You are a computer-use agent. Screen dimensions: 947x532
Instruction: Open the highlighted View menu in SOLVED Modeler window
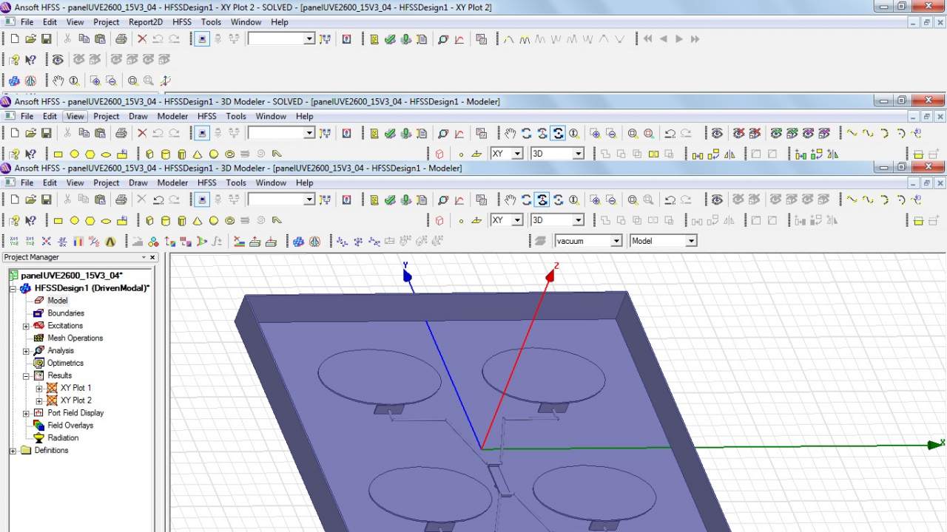[x=75, y=116]
